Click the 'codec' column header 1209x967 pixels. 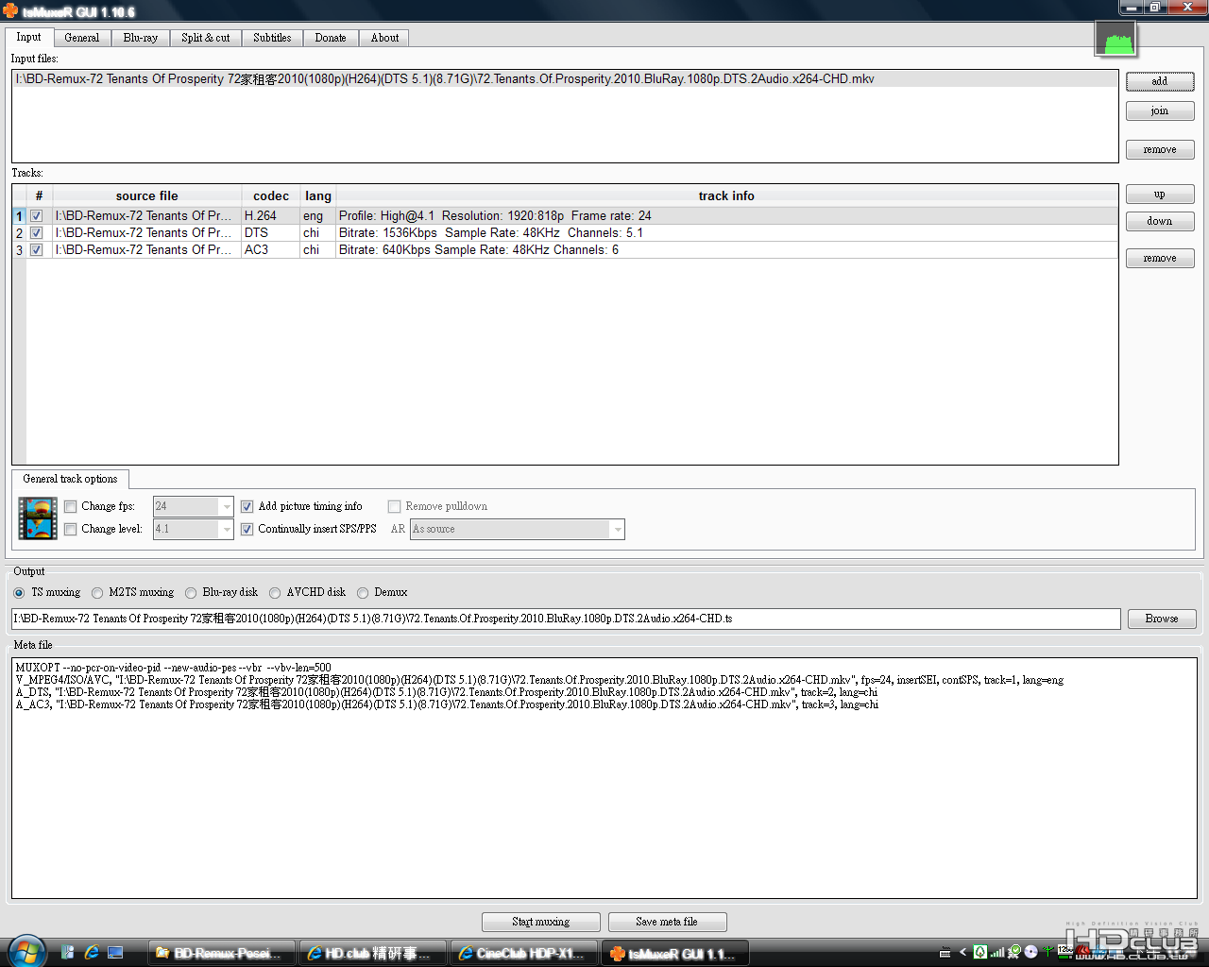click(271, 196)
